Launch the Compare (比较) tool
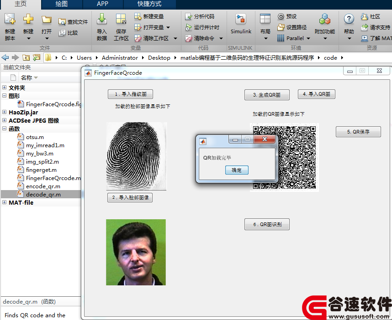Image resolution: width=392 pixels, height=320 pixels. point(68,33)
